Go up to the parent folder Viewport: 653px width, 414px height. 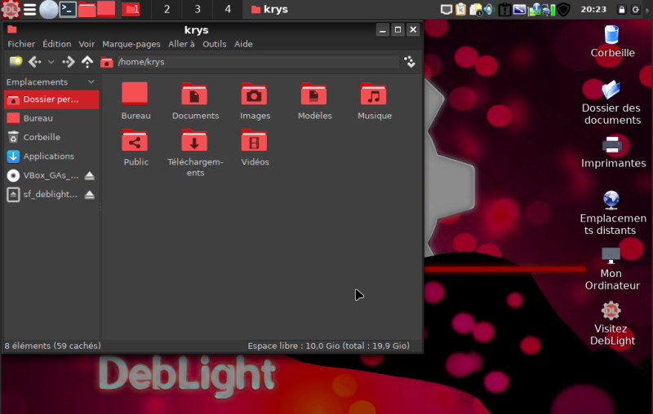coord(87,62)
